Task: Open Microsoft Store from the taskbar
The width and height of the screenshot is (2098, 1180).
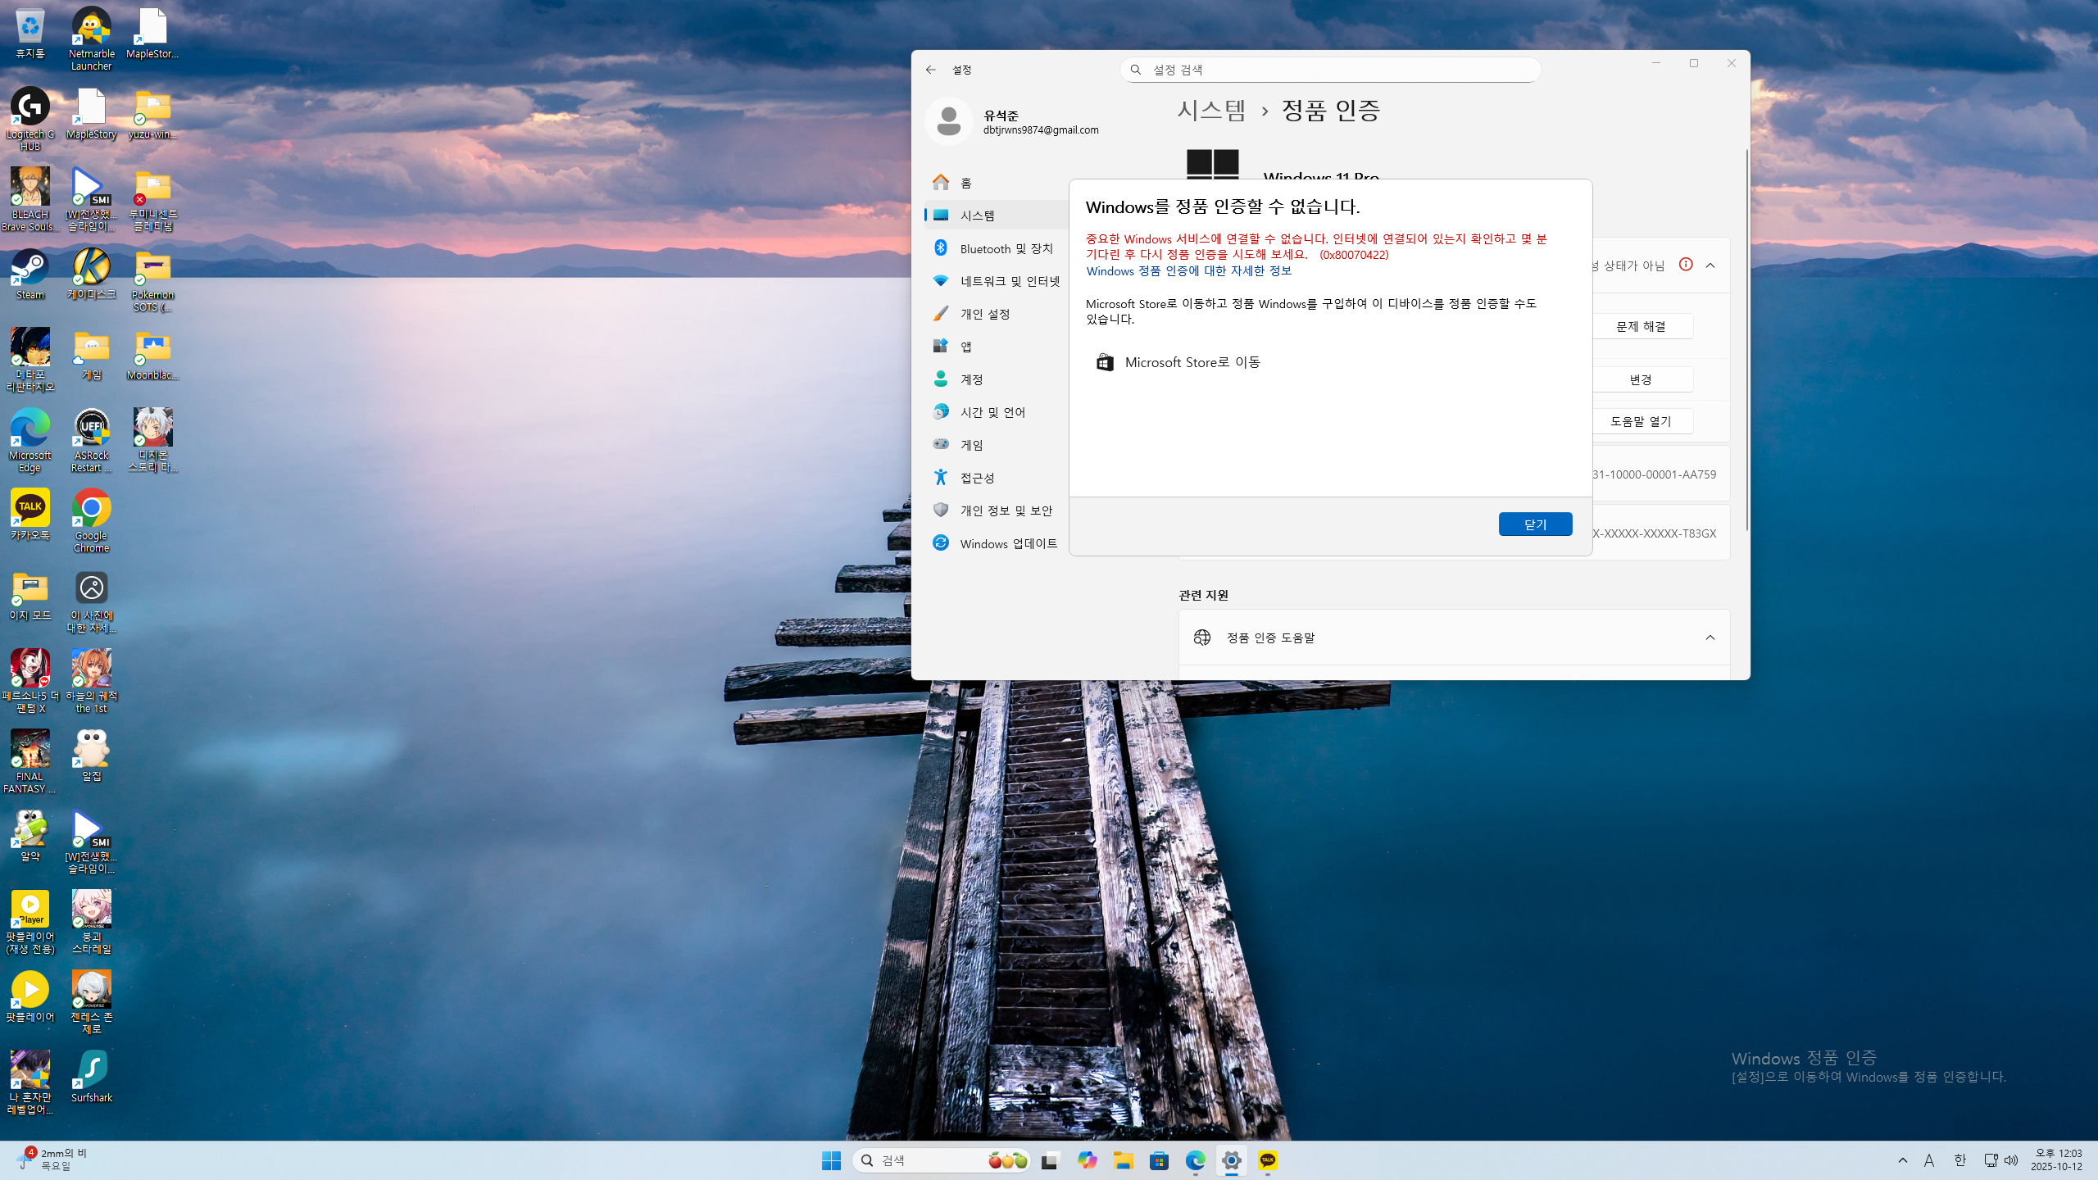Action: pos(1159,1160)
